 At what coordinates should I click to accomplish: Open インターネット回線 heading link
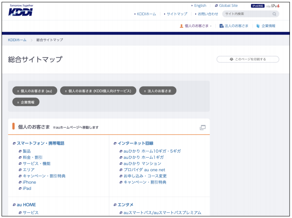pyautogui.click(x=136, y=143)
